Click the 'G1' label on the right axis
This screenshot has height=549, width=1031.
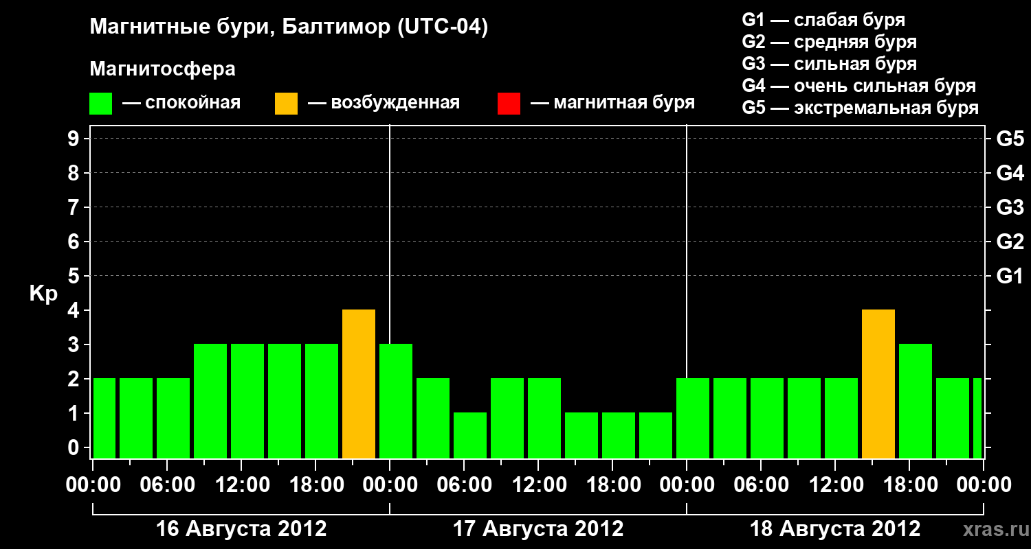pos(1010,276)
